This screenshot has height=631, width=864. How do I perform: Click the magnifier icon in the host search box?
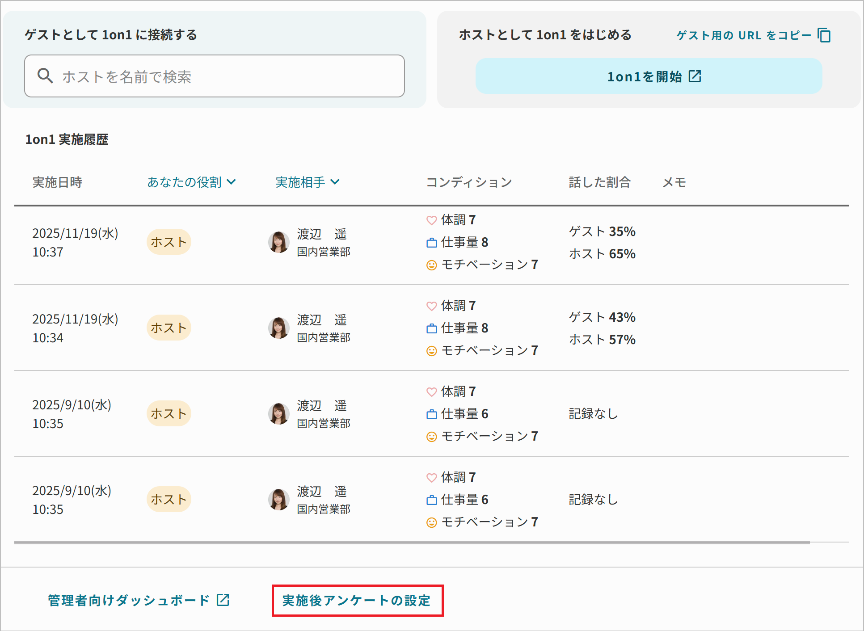pyautogui.click(x=45, y=76)
